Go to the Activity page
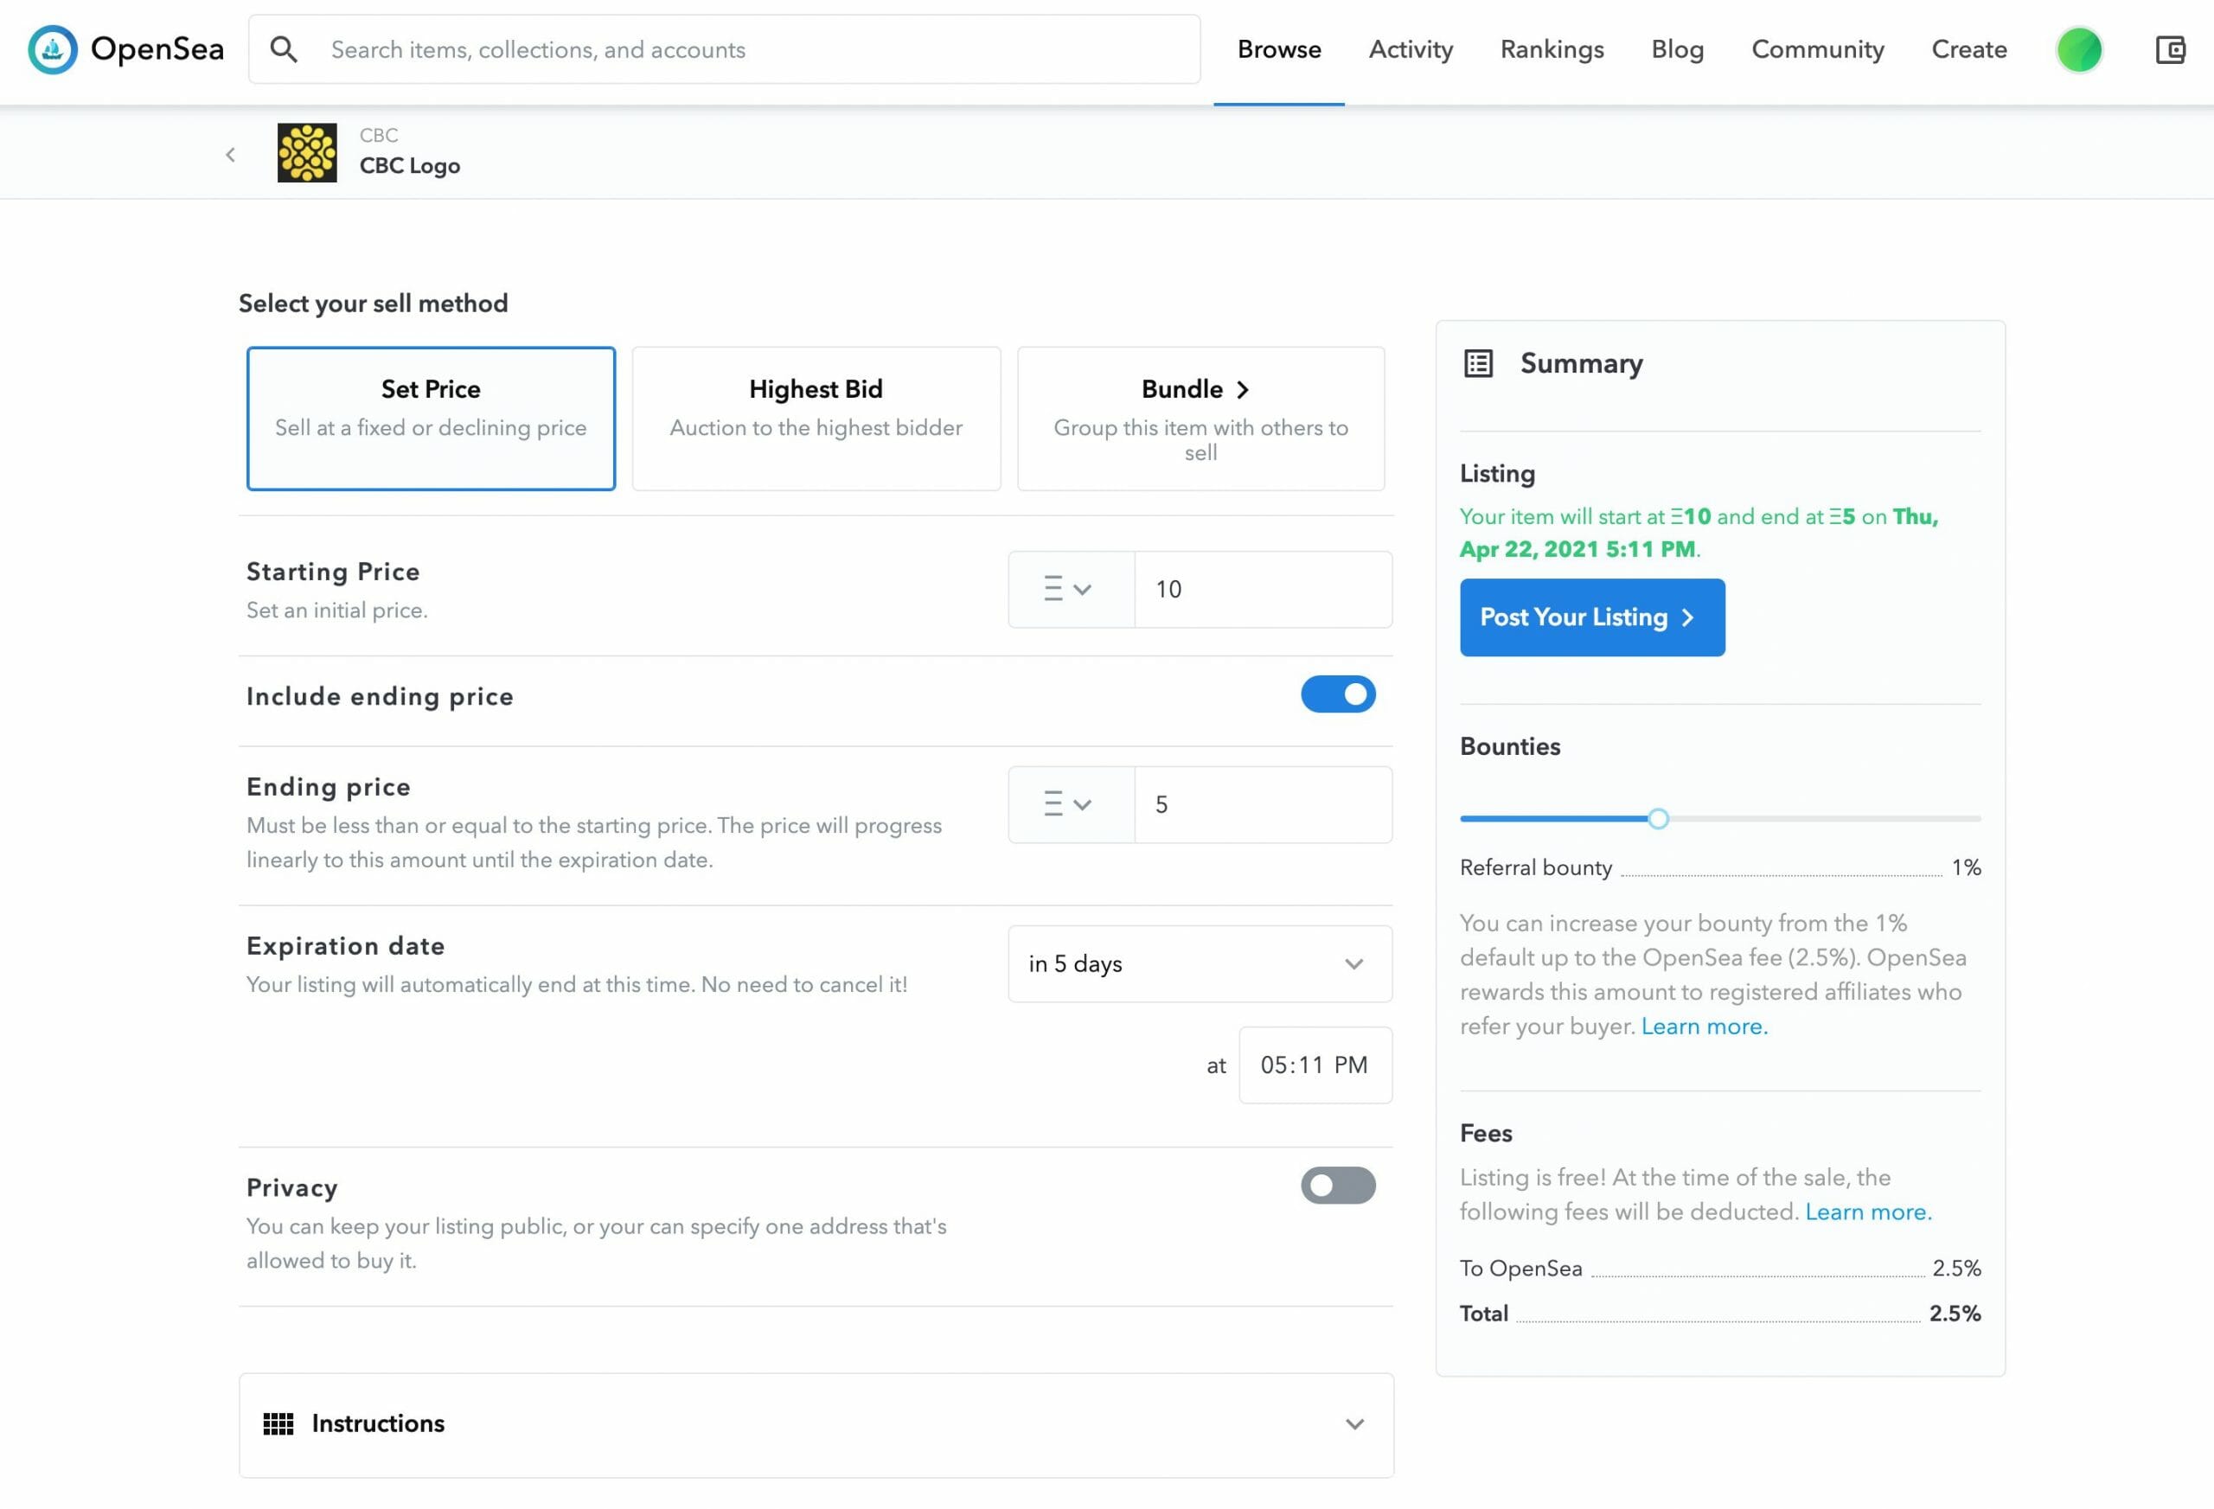The width and height of the screenshot is (2214, 1509). (x=1410, y=49)
